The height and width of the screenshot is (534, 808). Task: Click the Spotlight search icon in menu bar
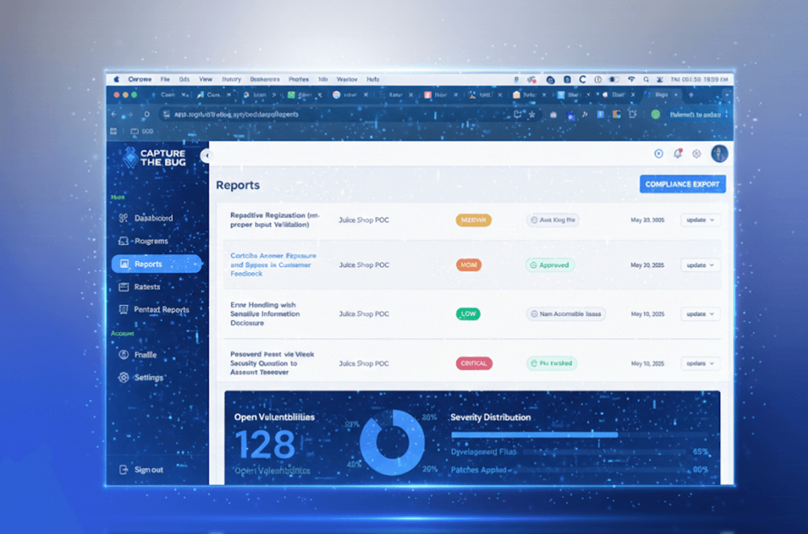[x=646, y=79]
